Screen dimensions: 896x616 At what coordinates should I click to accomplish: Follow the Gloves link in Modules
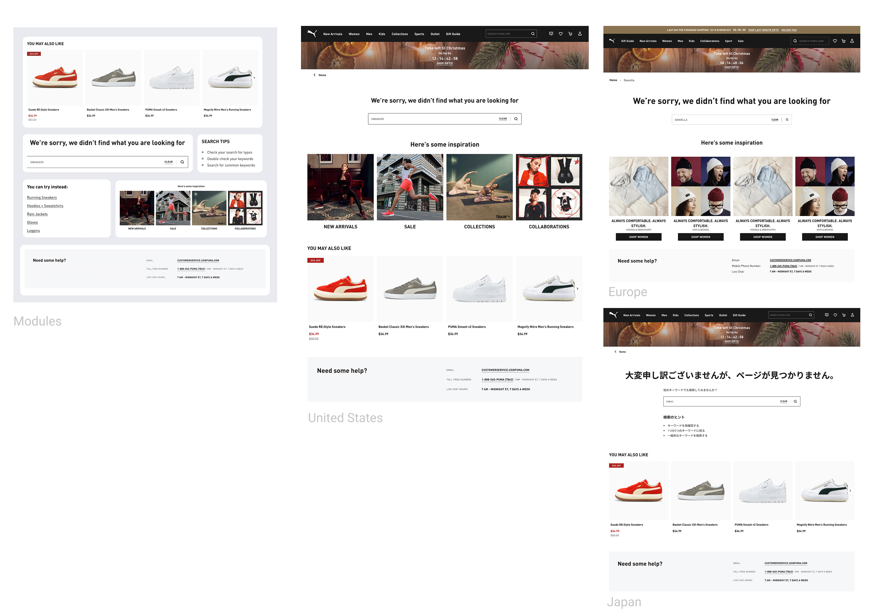coord(33,223)
